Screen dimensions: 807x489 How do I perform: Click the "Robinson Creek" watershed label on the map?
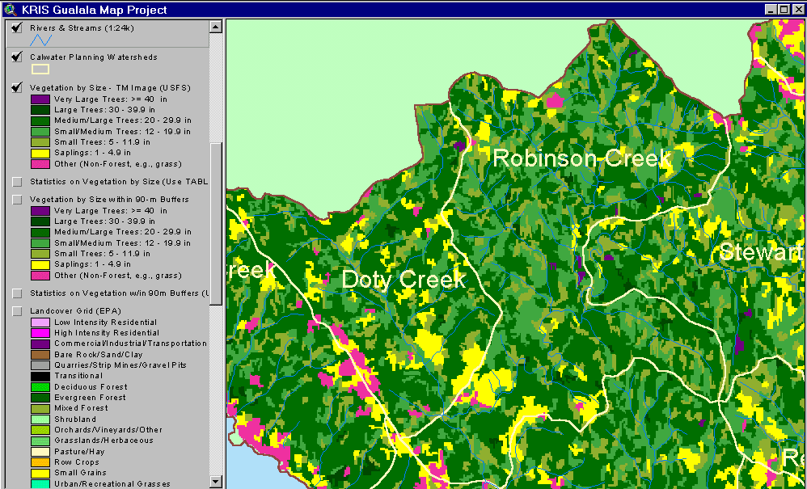pos(582,158)
